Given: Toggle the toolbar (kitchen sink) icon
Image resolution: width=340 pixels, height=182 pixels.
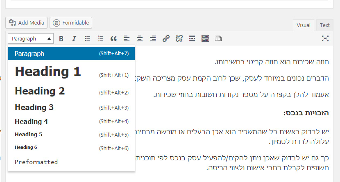Looking at the screenshot, I should point(205,39).
